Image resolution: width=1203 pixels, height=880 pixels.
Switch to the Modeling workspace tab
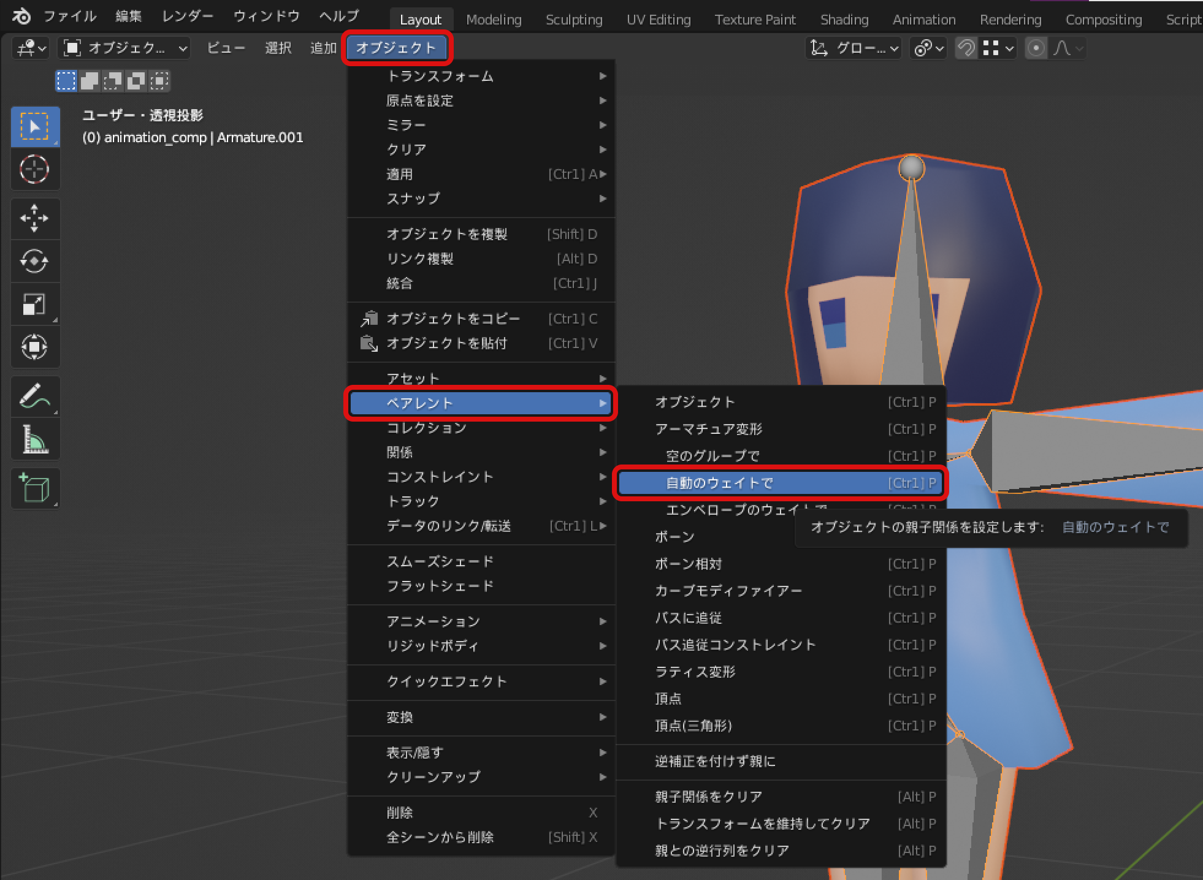494,20
